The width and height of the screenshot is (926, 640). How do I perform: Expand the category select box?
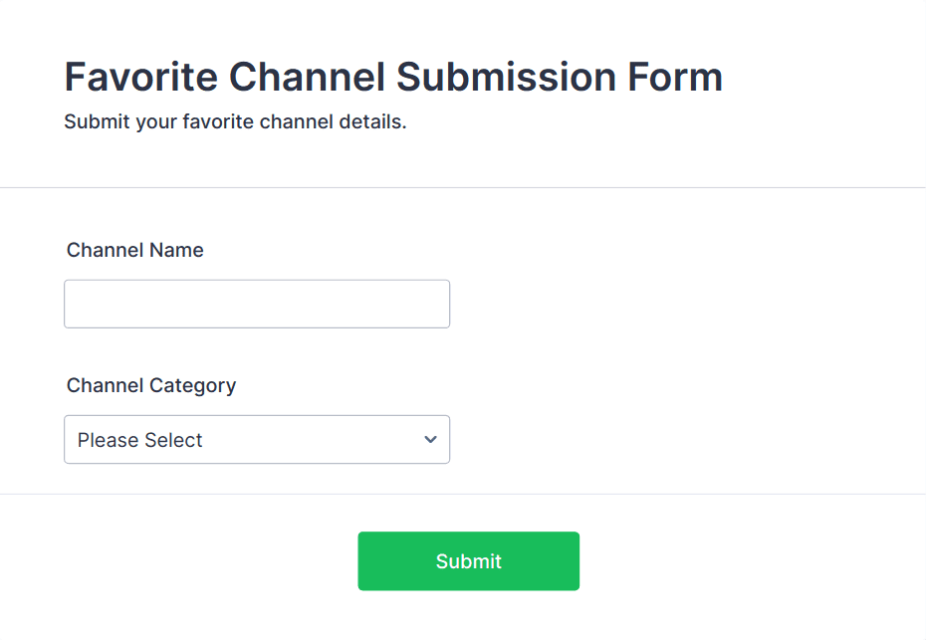[x=257, y=439]
